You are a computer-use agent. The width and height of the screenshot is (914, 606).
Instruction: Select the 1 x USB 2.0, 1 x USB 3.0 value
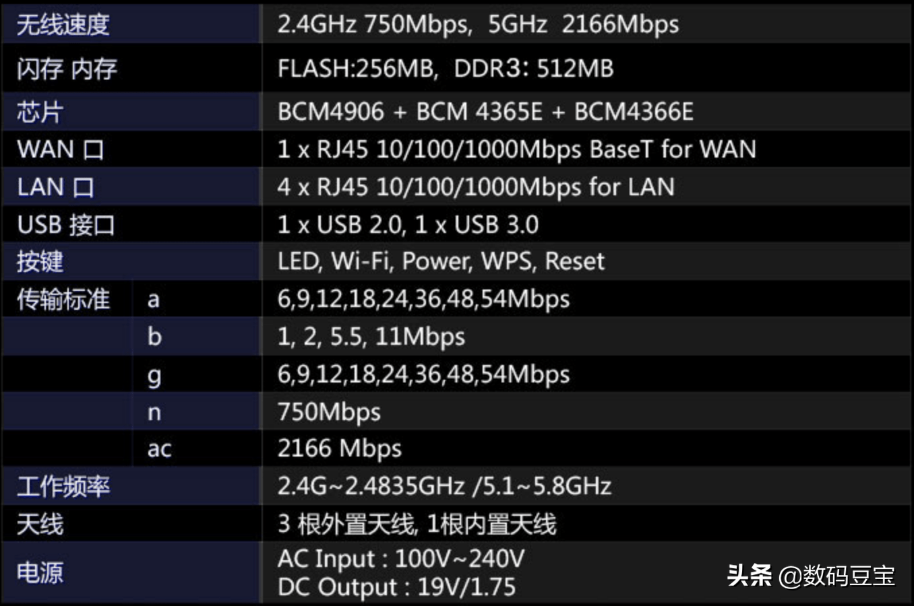pyautogui.click(x=408, y=225)
